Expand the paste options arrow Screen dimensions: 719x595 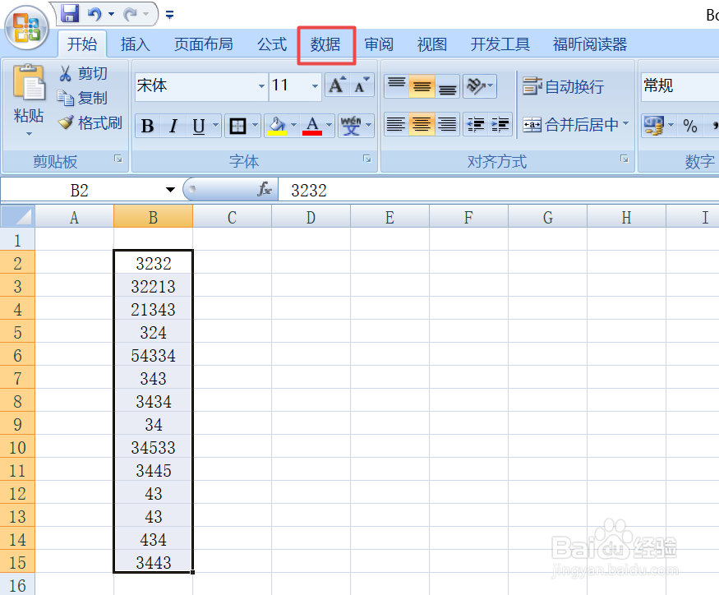point(29,134)
